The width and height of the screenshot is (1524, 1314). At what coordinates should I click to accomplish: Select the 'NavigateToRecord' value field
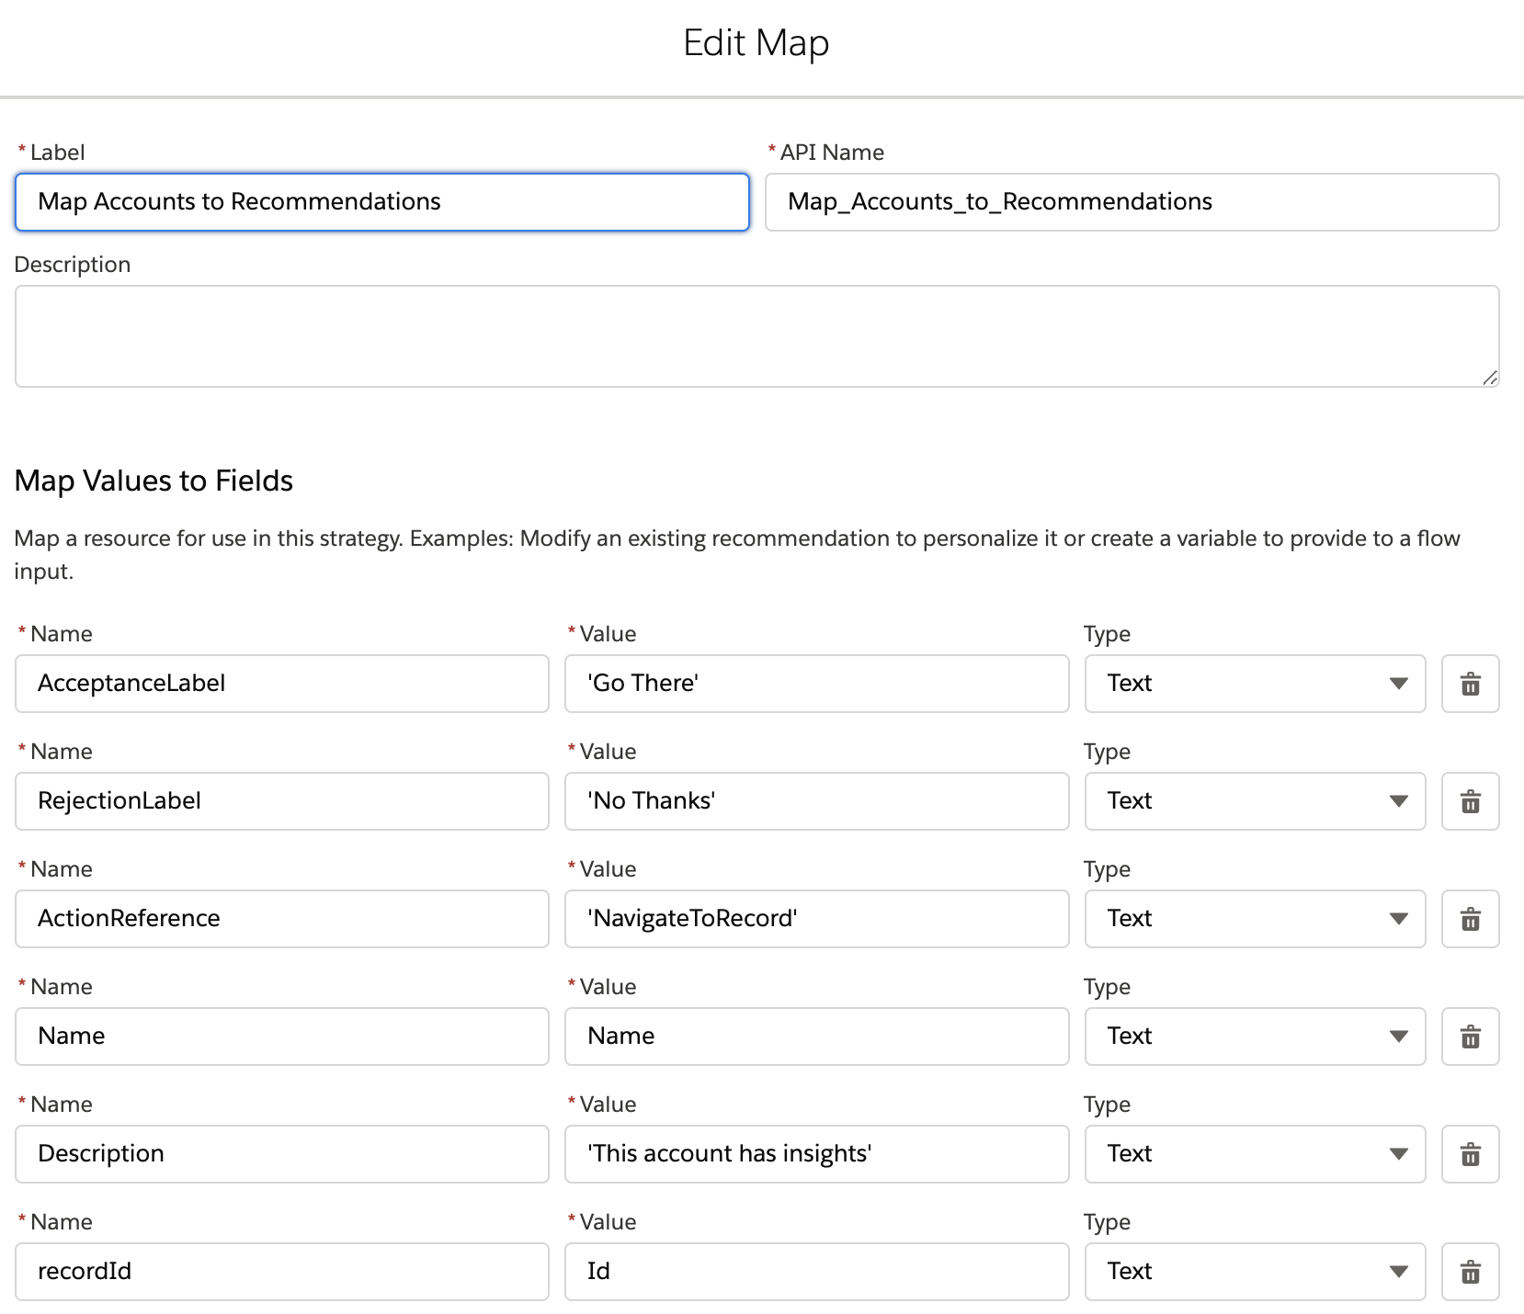[816, 919]
